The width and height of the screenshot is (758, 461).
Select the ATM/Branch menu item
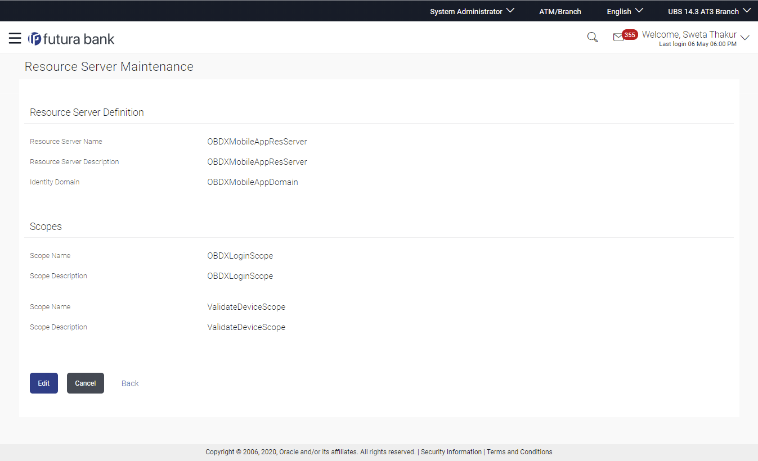[560, 11]
